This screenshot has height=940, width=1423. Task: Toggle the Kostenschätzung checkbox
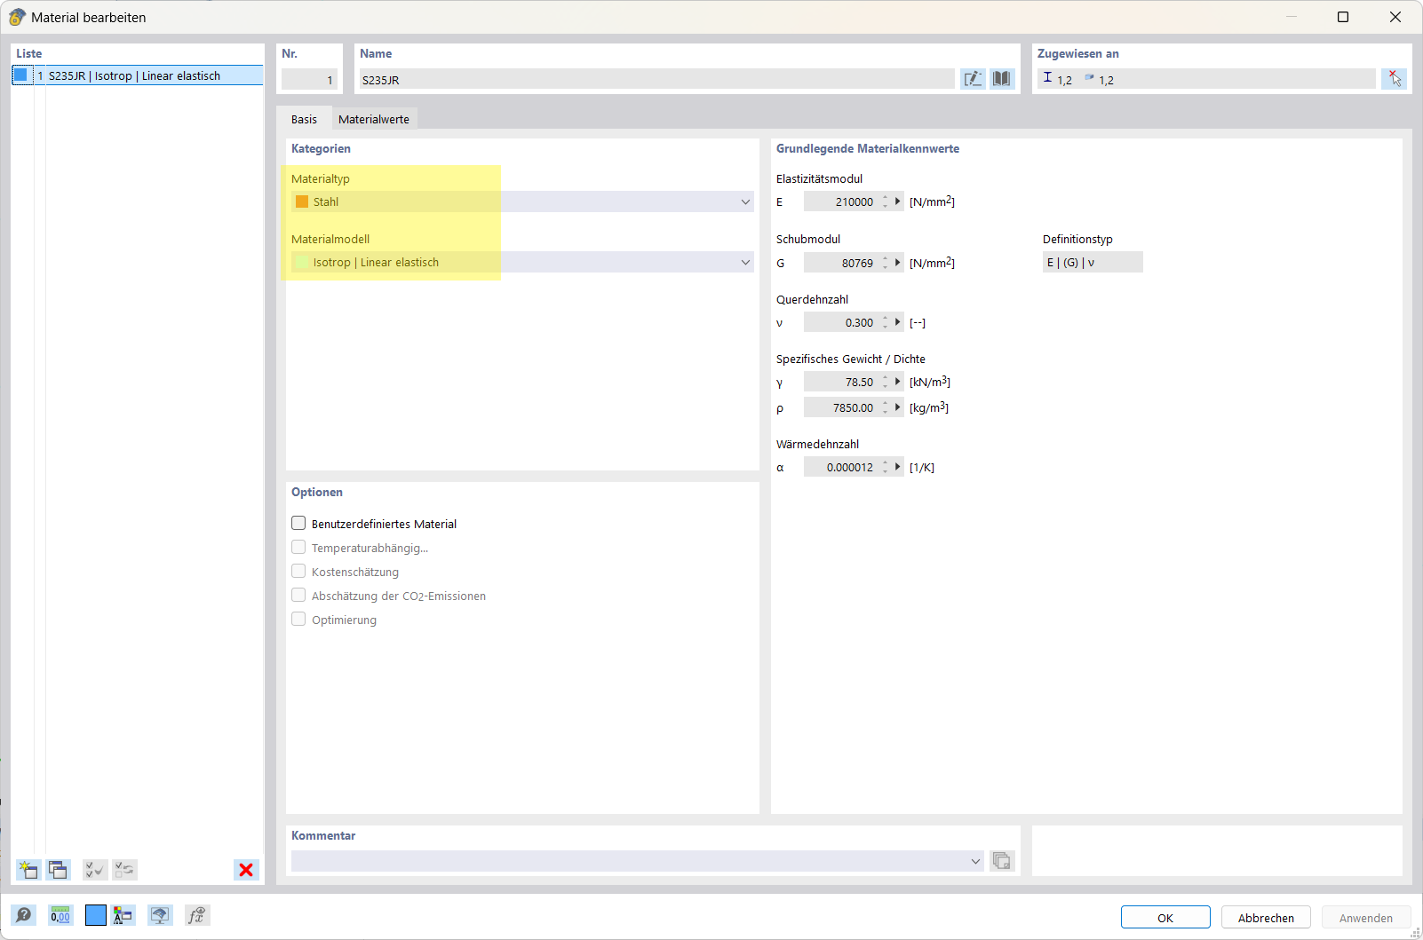coord(298,571)
